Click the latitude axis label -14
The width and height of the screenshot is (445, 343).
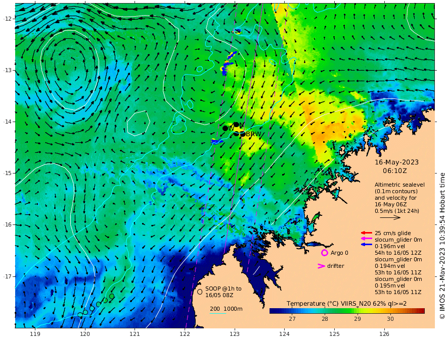(x=8, y=122)
